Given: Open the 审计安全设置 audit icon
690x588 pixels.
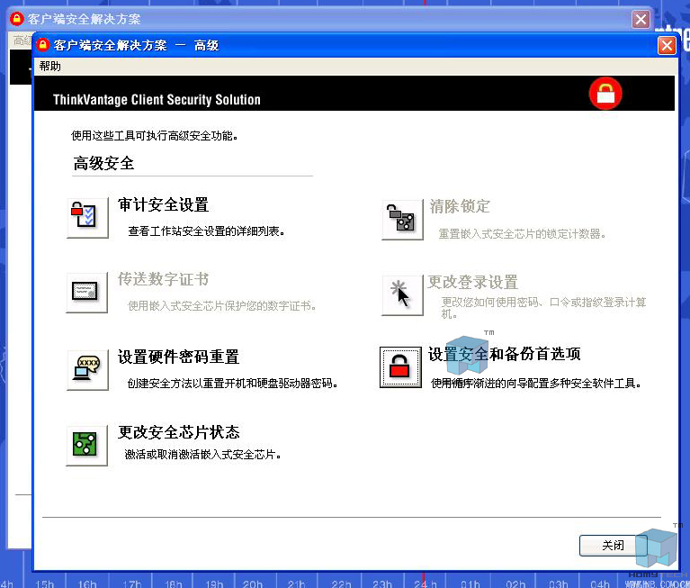Looking at the screenshot, I should (87, 218).
